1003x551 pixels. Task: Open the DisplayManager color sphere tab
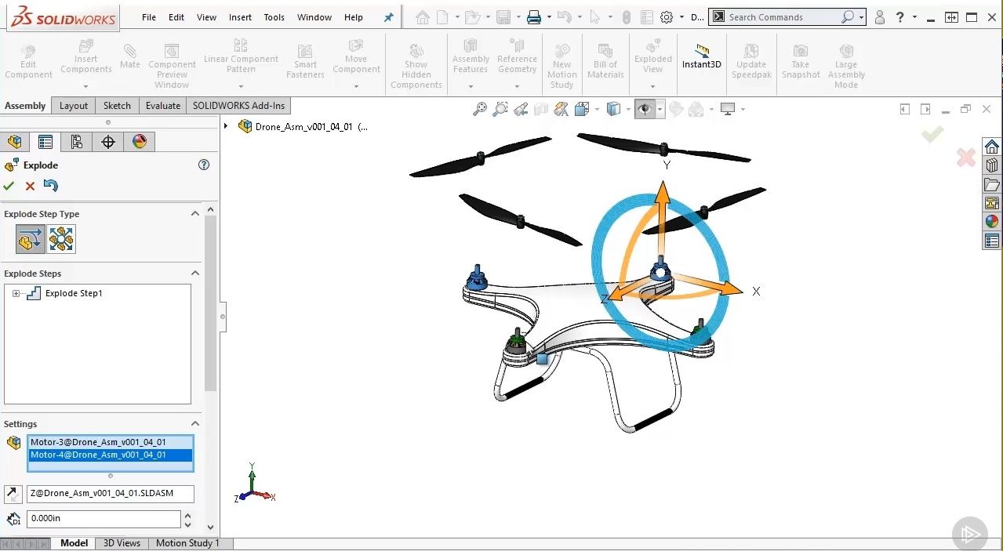click(x=139, y=142)
